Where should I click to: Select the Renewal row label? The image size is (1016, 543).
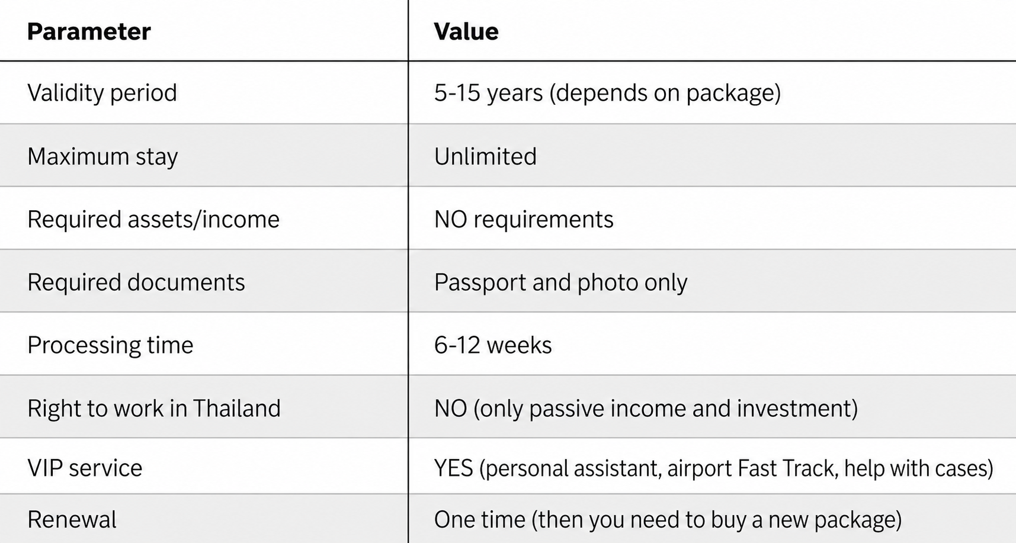pos(72,520)
